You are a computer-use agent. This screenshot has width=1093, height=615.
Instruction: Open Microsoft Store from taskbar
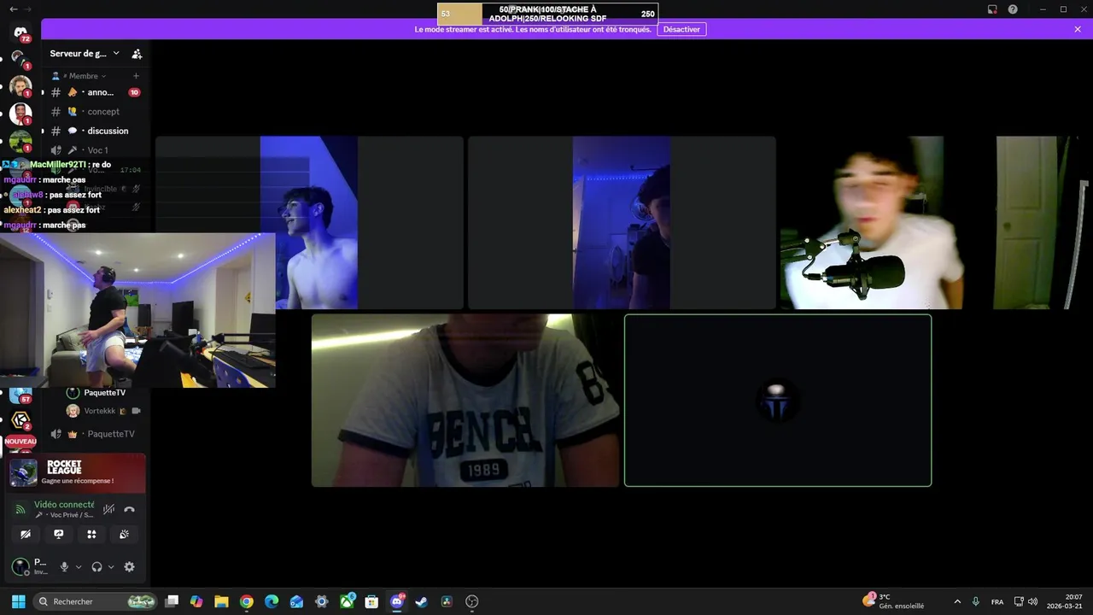(371, 601)
